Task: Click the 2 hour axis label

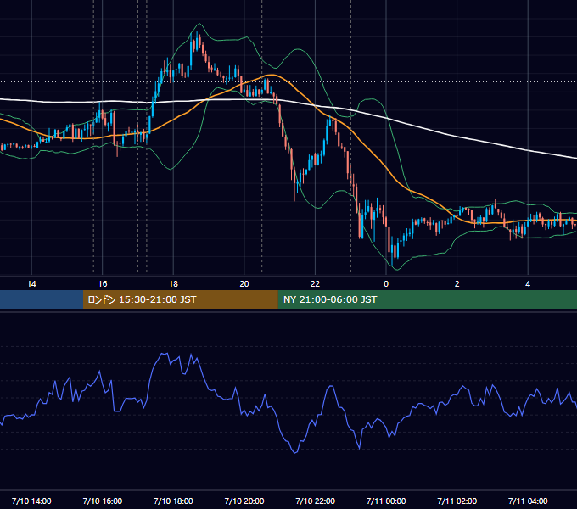Action: point(457,284)
